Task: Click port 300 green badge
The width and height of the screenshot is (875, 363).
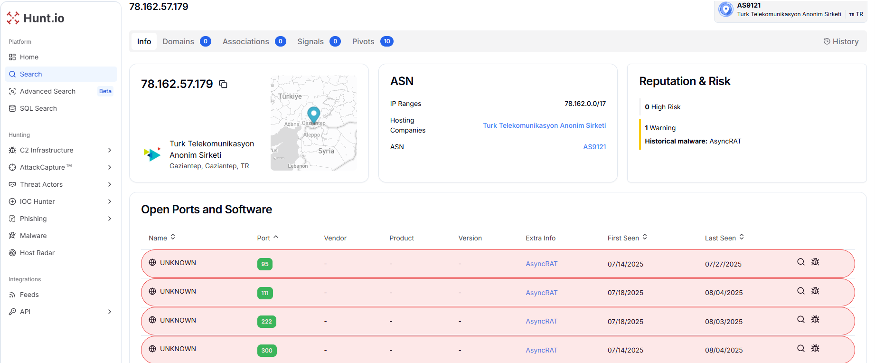Action: click(267, 351)
